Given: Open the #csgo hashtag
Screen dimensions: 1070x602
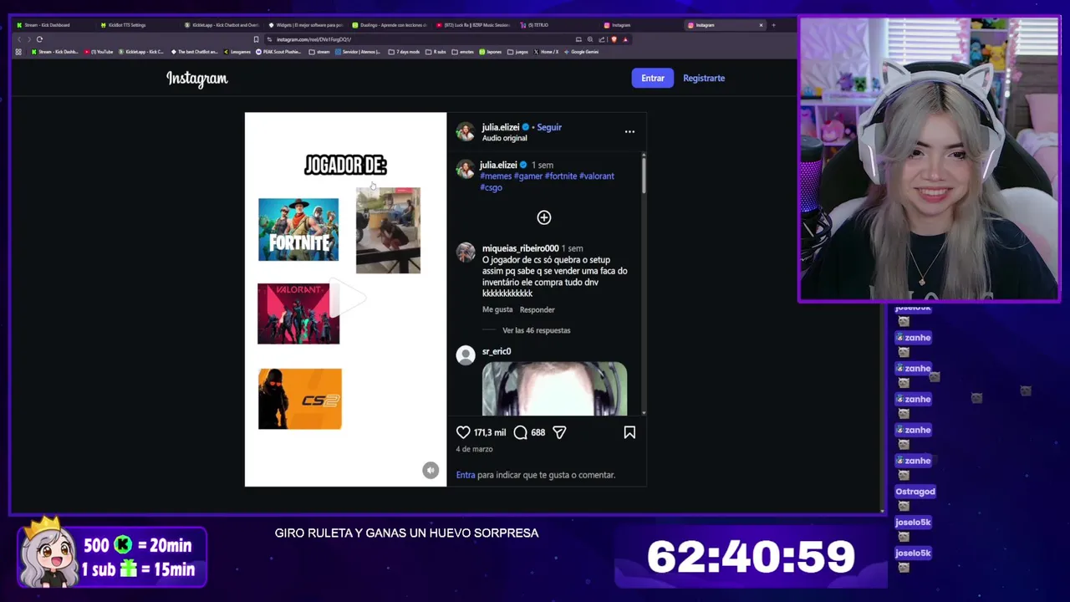Looking at the screenshot, I should click(x=492, y=187).
